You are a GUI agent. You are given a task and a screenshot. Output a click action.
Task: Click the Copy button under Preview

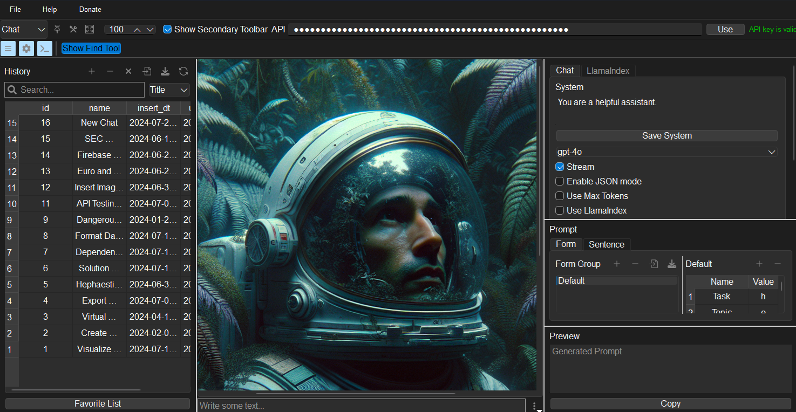(x=671, y=403)
